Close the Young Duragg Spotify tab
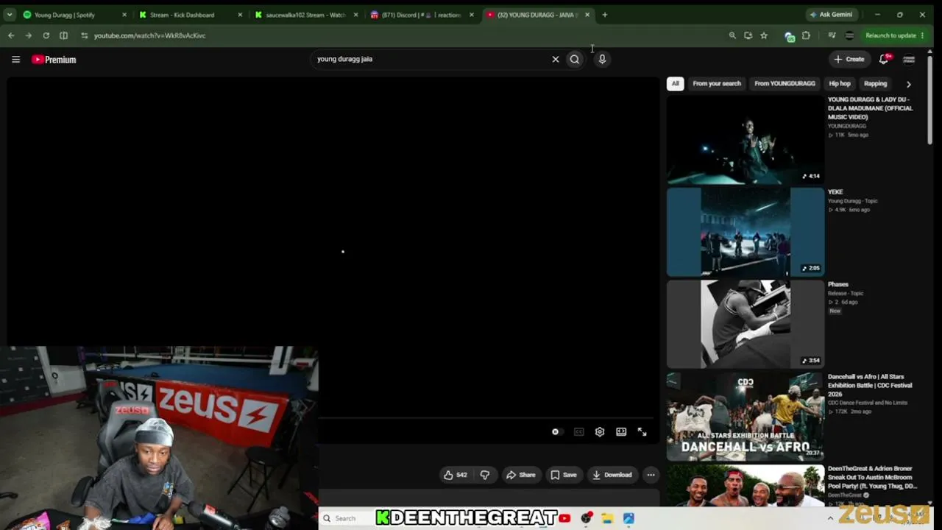This screenshot has height=530, width=942. coord(124,15)
